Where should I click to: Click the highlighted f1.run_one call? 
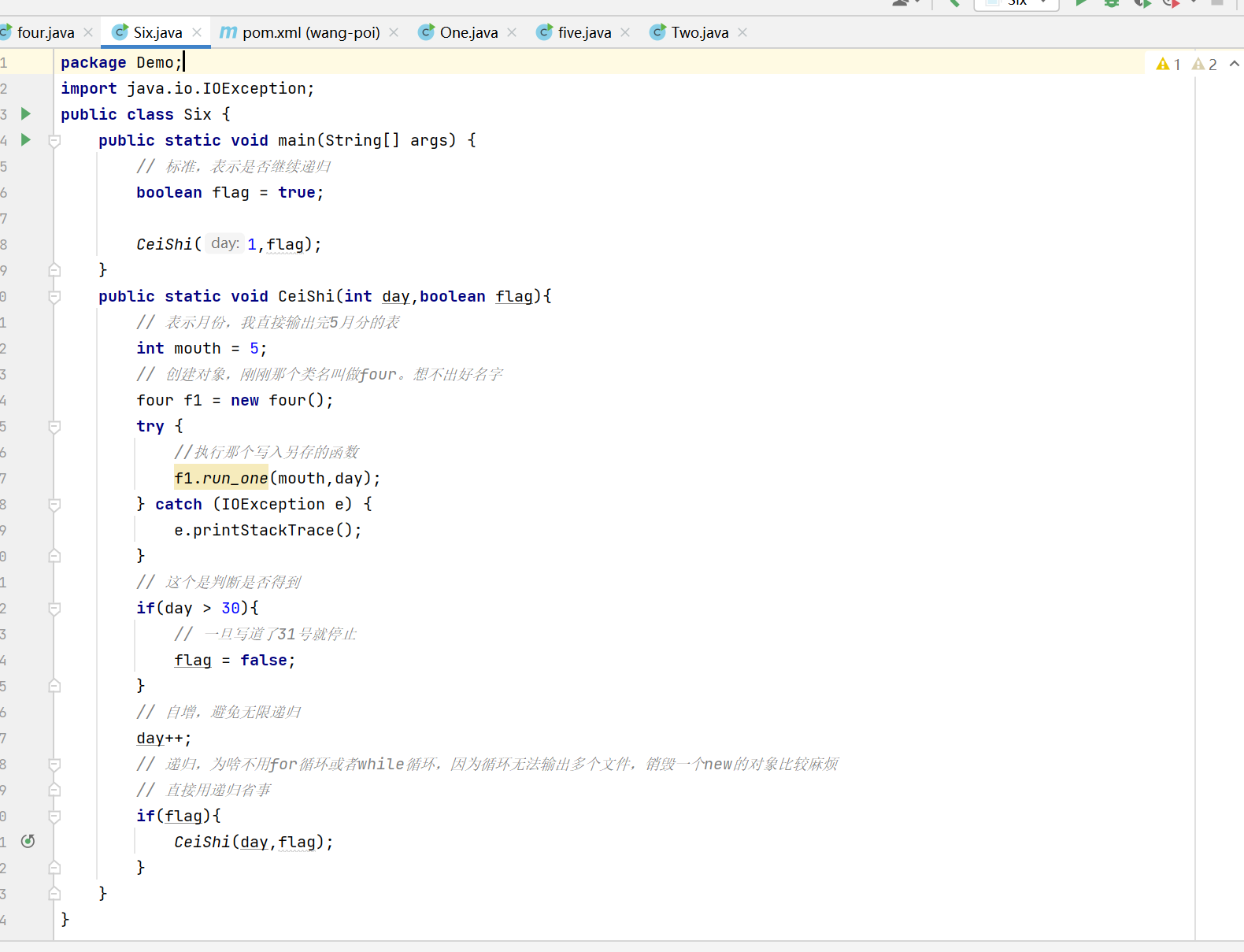click(221, 478)
